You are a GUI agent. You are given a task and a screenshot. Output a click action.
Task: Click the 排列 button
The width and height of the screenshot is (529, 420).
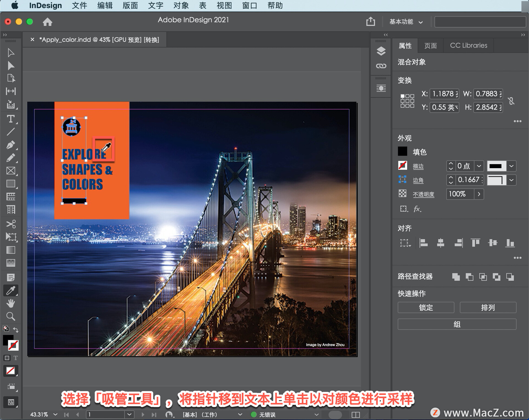point(488,307)
